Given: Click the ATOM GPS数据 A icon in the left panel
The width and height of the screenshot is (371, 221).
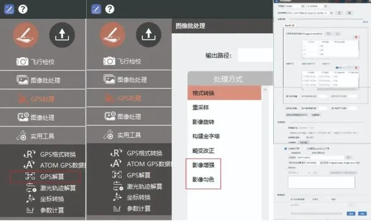Looking at the screenshot, I should (30, 165).
